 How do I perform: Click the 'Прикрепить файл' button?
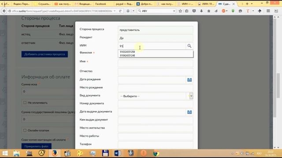coord(36,146)
